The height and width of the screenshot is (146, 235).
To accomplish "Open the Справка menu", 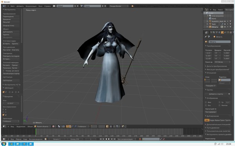I will 47,6.
